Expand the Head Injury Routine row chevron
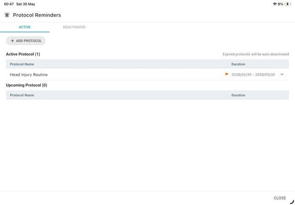Viewport: 295px width, 205px height. 282,74
